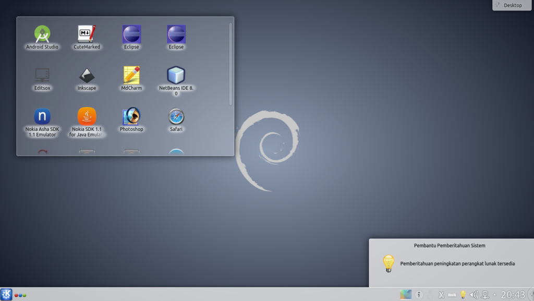Open the Inkscape application icon
Screen dimensions: 534x301
(x=87, y=75)
